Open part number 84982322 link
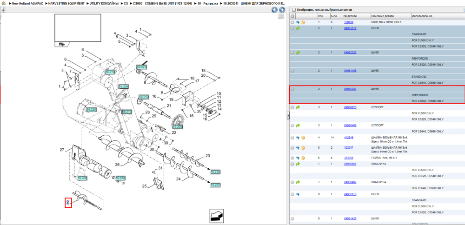The height and width of the screenshot is (225, 465). click(350, 53)
